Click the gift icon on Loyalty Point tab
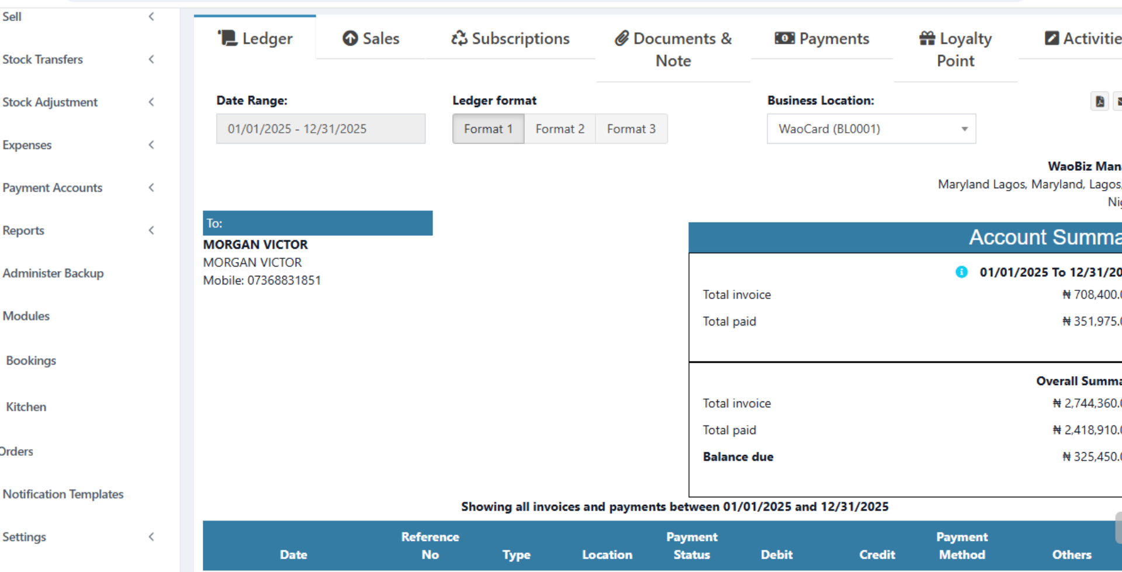The height and width of the screenshot is (572, 1122). click(x=927, y=38)
